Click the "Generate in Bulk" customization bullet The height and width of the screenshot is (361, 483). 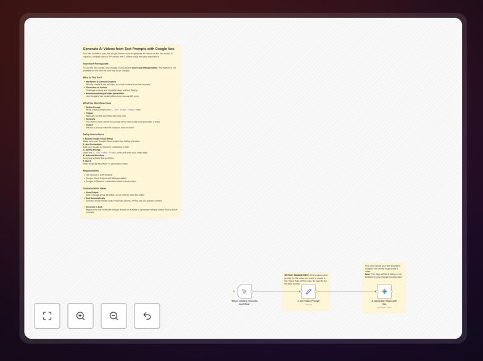pyautogui.click(x=94, y=207)
